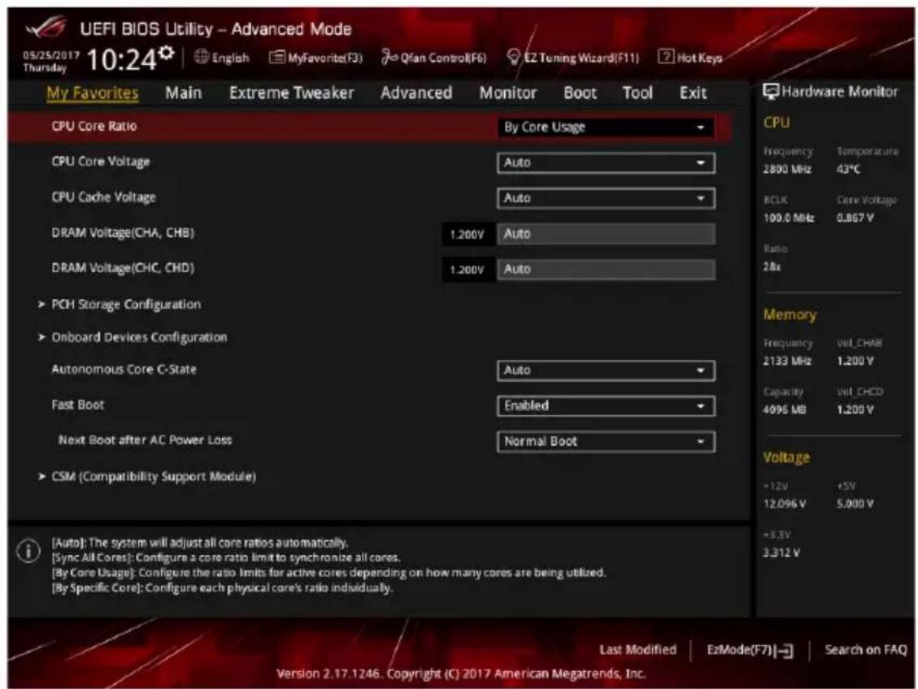Open the Autonomous Core C-State dropdown
The image size is (918, 689).
pos(606,370)
